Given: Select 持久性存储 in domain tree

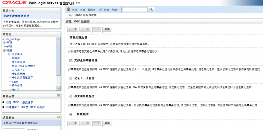Looking at the screenshot, I should click(18, 62).
